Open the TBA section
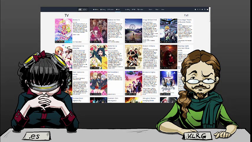 click(x=134, y=9)
